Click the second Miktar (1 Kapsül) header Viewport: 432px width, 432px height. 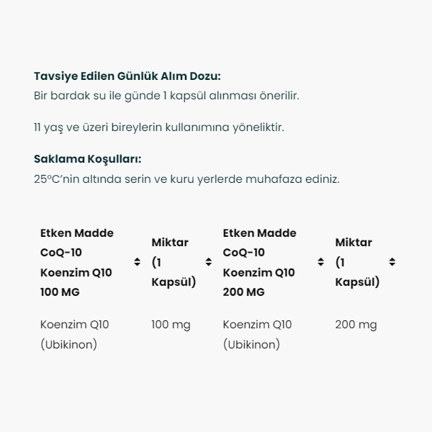point(357,262)
